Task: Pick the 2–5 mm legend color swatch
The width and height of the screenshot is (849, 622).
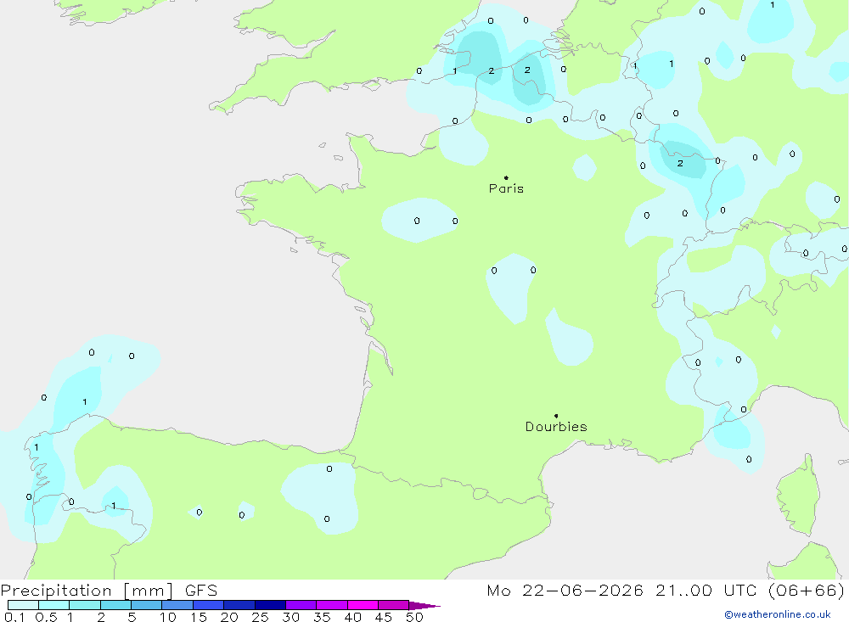Action: tap(115, 605)
